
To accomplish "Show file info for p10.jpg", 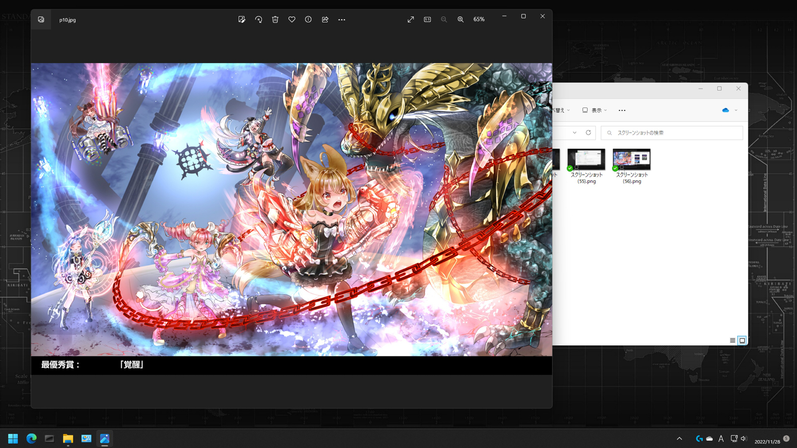I will pyautogui.click(x=308, y=19).
